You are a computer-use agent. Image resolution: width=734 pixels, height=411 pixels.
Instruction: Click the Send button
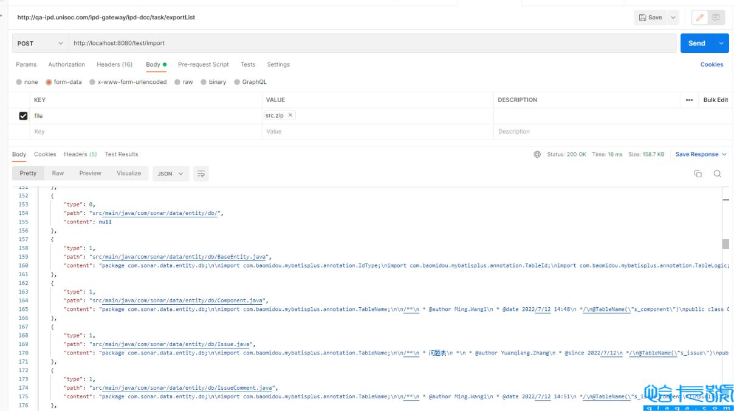click(x=696, y=43)
